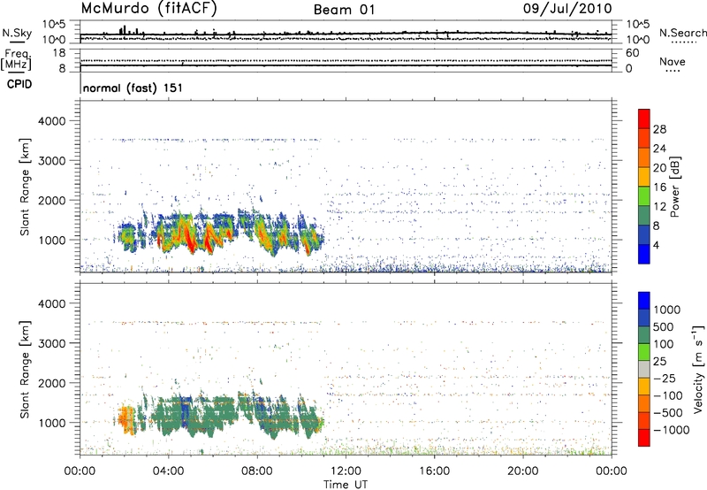Click the Time UT axis label
The height and width of the screenshot is (490, 707).
346,485
